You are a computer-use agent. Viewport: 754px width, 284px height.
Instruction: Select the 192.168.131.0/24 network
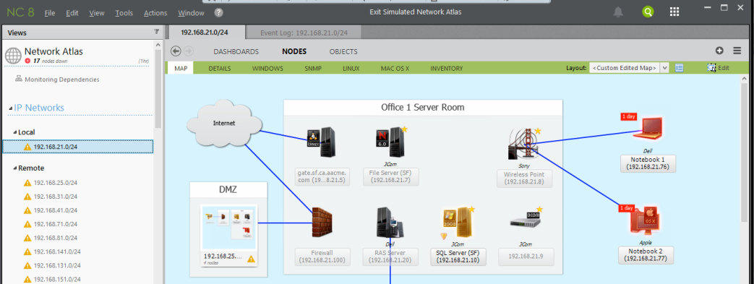point(56,265)
